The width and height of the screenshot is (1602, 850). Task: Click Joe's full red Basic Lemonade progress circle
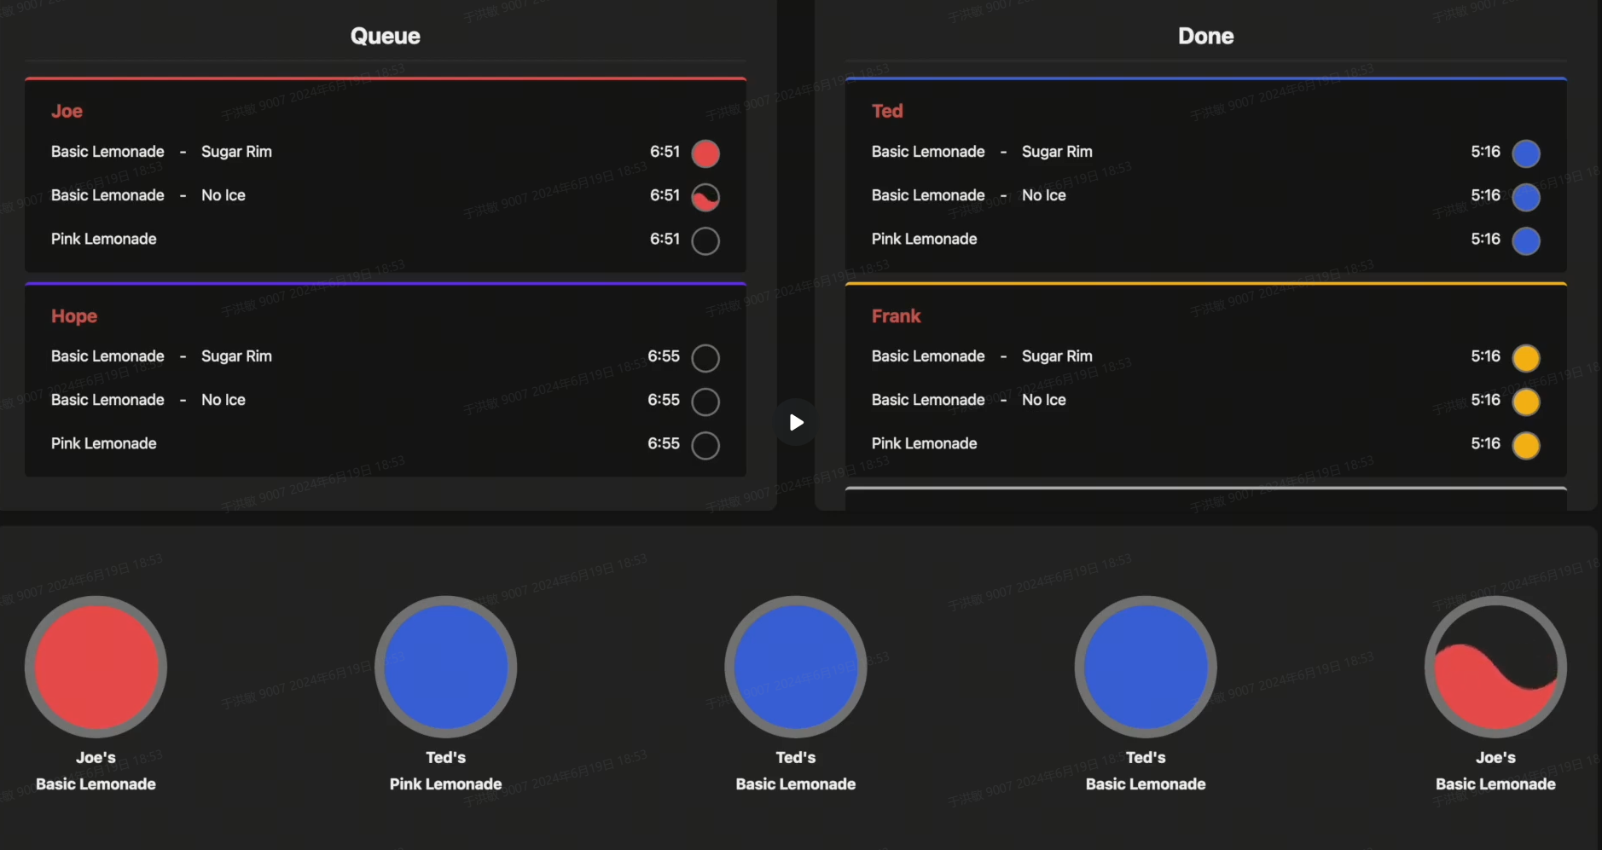click(96, 667)
